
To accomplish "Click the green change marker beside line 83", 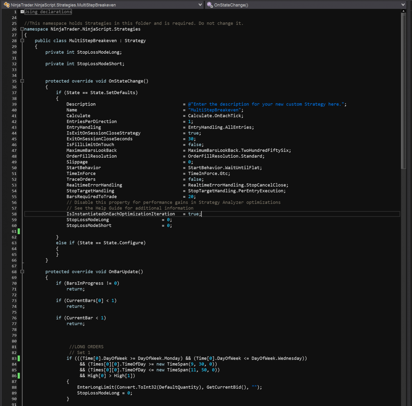I will point(19,358).
